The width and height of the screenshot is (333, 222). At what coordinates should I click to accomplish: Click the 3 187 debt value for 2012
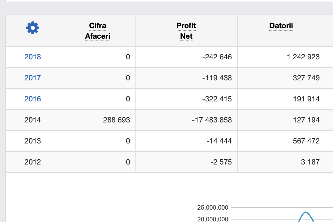pos(310,162)
